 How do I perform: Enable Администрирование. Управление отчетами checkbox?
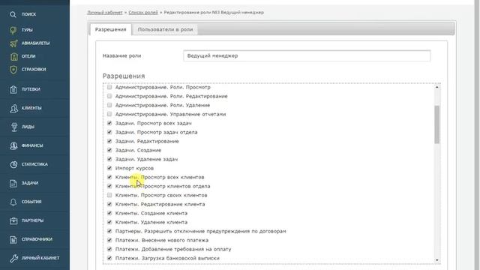pyautogui.click(x=109, y=114)
